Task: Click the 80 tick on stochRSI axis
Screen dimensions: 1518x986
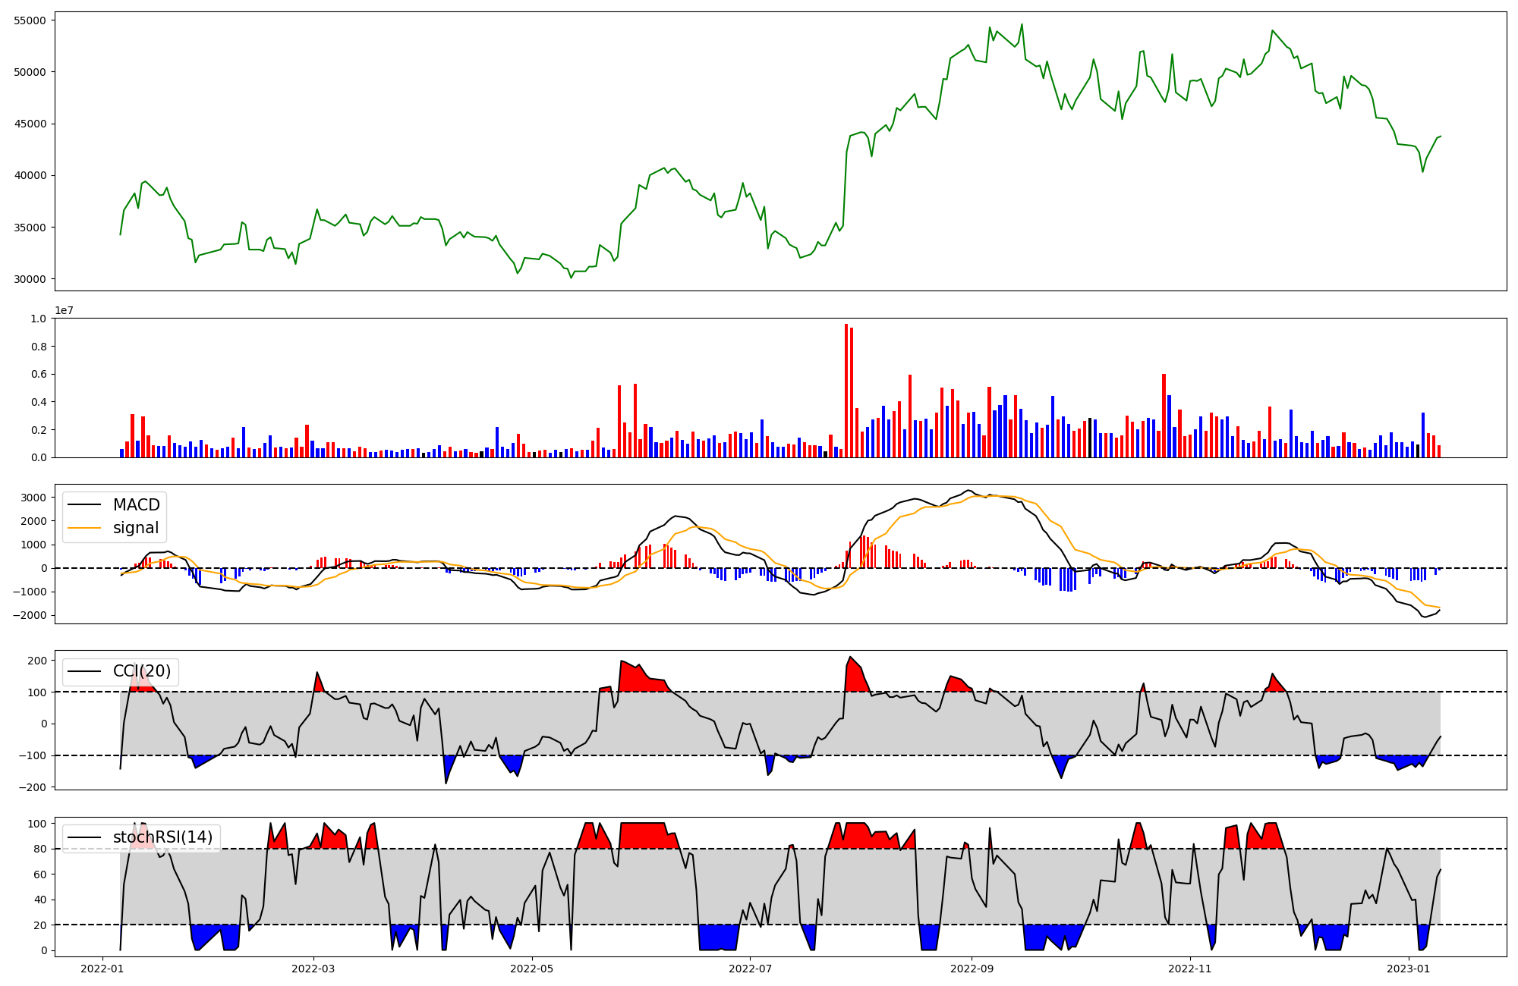Action: (40, 849)
